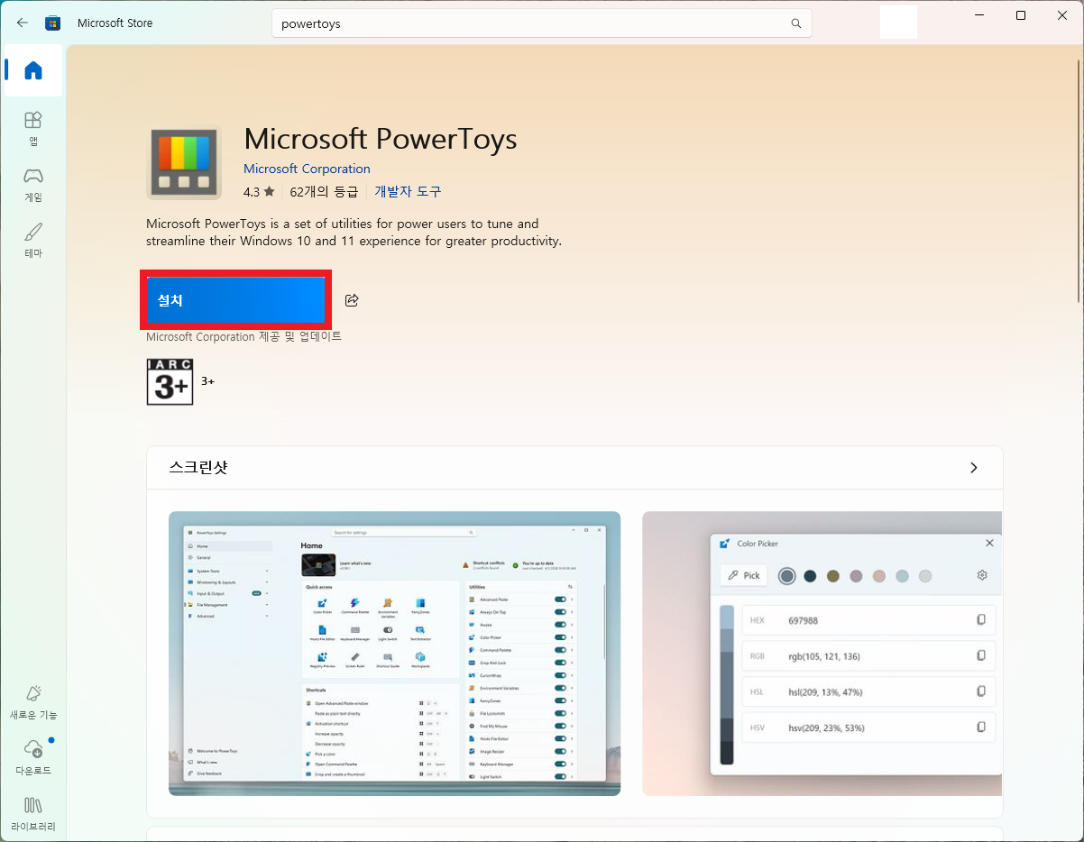Click the share icon beside 설치
The image size is (1084, 842).
point(352,300)
